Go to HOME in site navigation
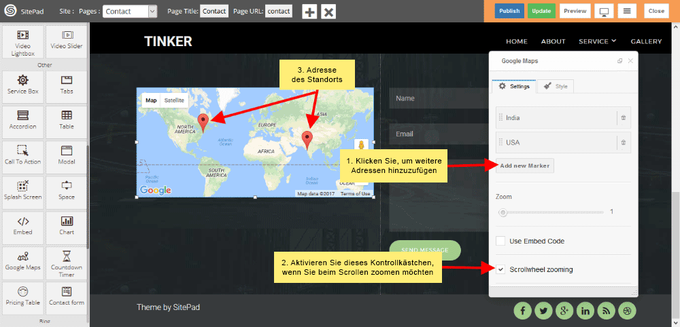The height and width of the screenshot is (327, 680). point(517,41)
